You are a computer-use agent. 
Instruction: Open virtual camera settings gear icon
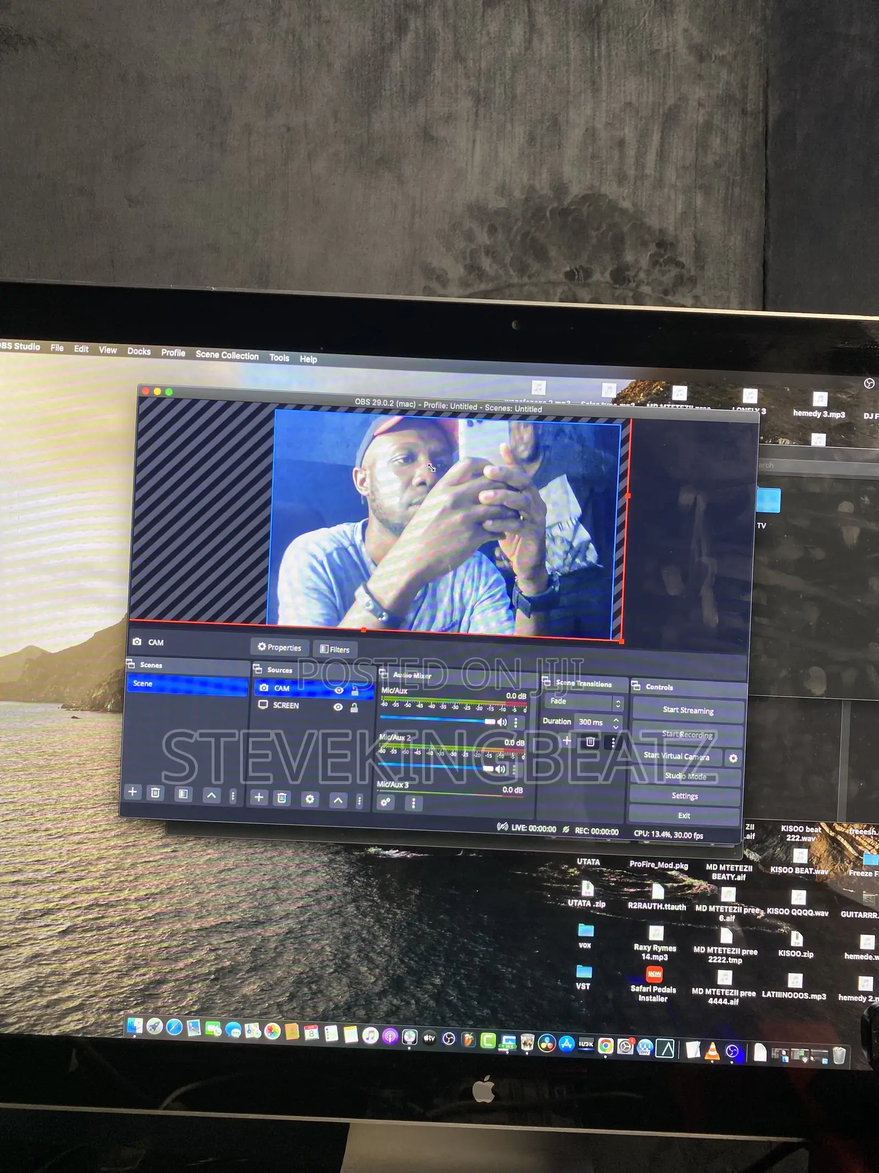[733, 759]
